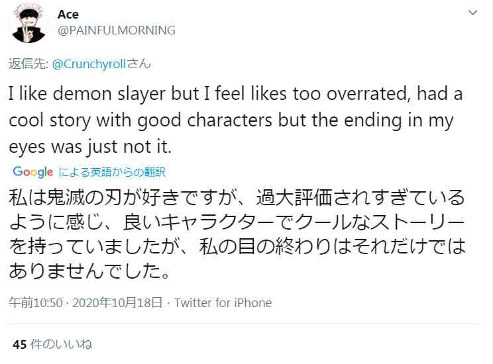Click the による英語からの翻訳 translation link
The image size is (493, 364).
[x=112, y=172]
